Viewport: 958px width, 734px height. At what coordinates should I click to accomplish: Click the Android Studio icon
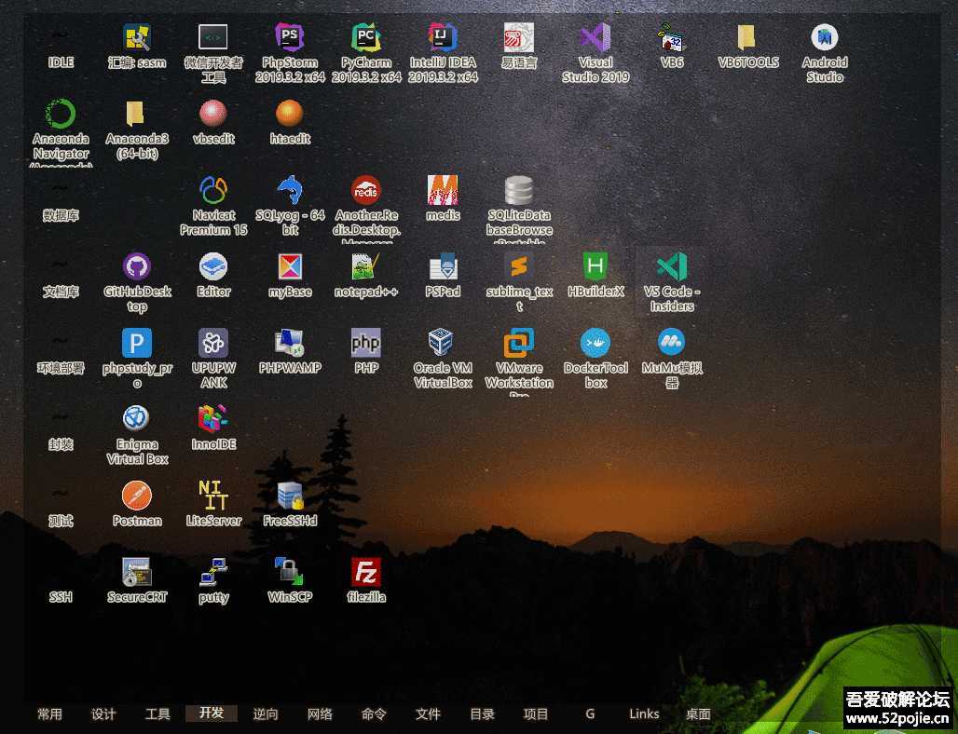coord(825,39)
